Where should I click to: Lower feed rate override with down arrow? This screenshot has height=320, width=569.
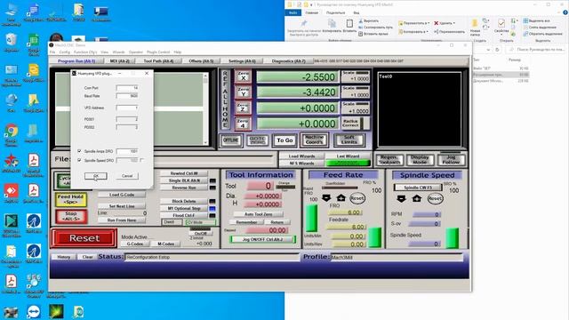pos(326,198)
